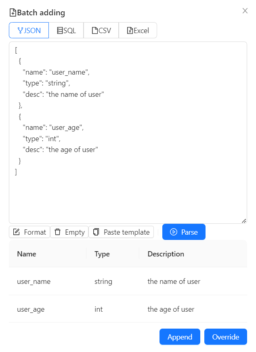
Task: Click the Format pencil icon
Action: (17, 232)
